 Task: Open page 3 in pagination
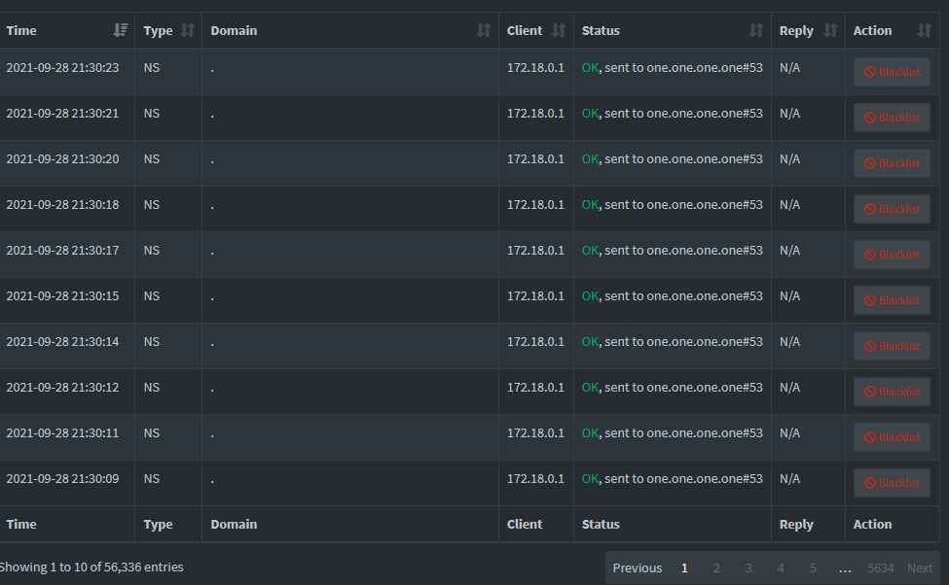pyautogui.click(x=748, y=568)
